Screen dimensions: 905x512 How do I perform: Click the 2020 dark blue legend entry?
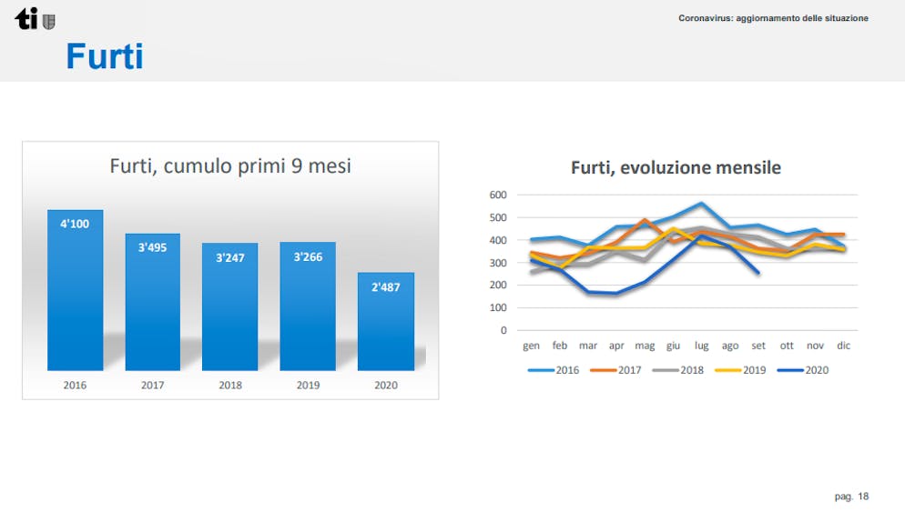[x=802, y=370]
